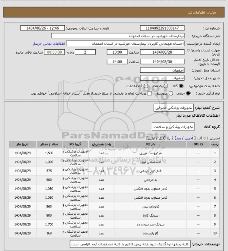Click quantity 860 in row 7
This screenshot has width=228, height=251.
pos(49,207)
